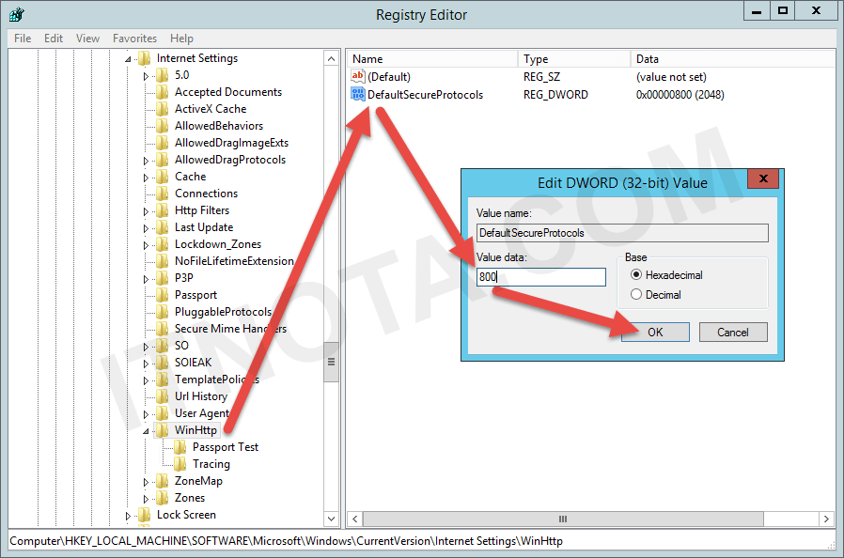
Task: Open the Edit menu
Action: coord(54,38)
